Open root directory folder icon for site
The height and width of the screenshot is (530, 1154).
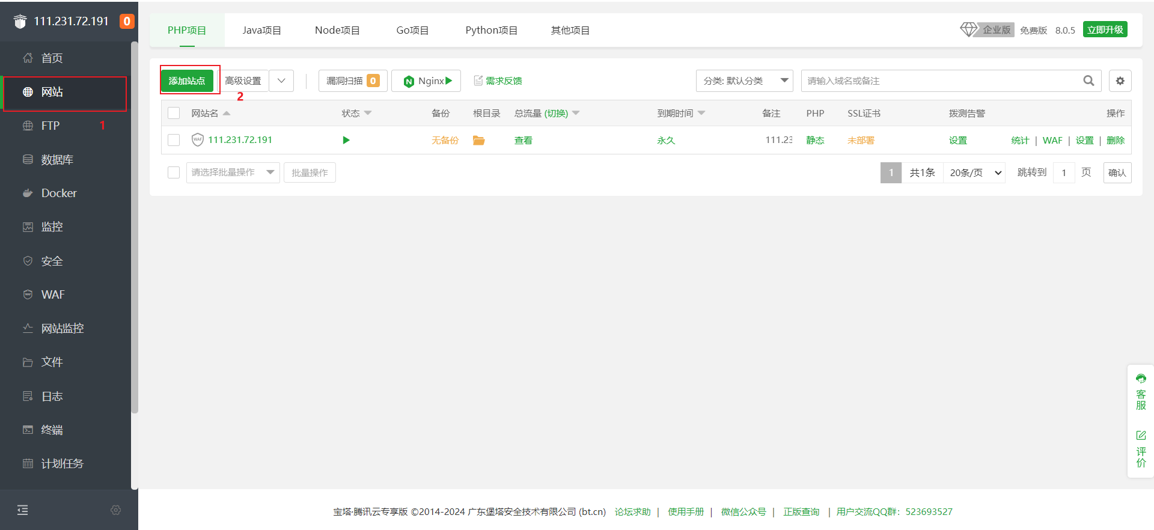click(x=478, y=140)
